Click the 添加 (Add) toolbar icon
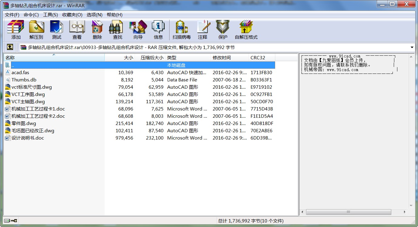This screenshot has width=418, height=227. 16,27
